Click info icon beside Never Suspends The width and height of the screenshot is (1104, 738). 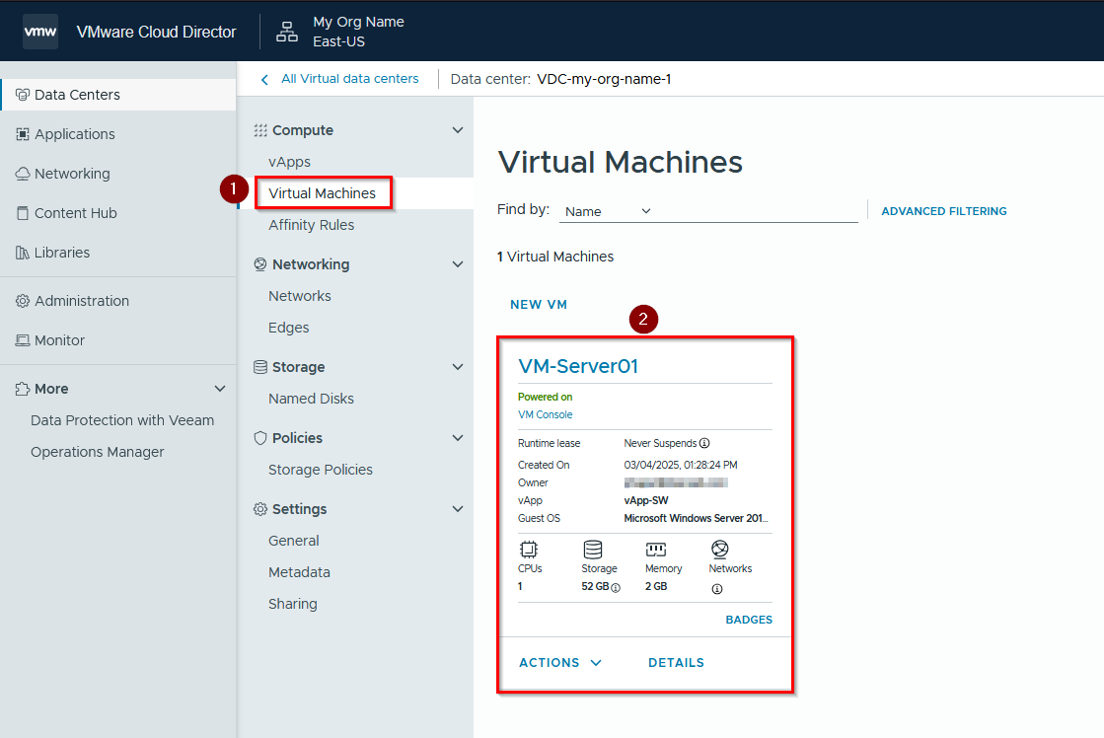(704, 443)
